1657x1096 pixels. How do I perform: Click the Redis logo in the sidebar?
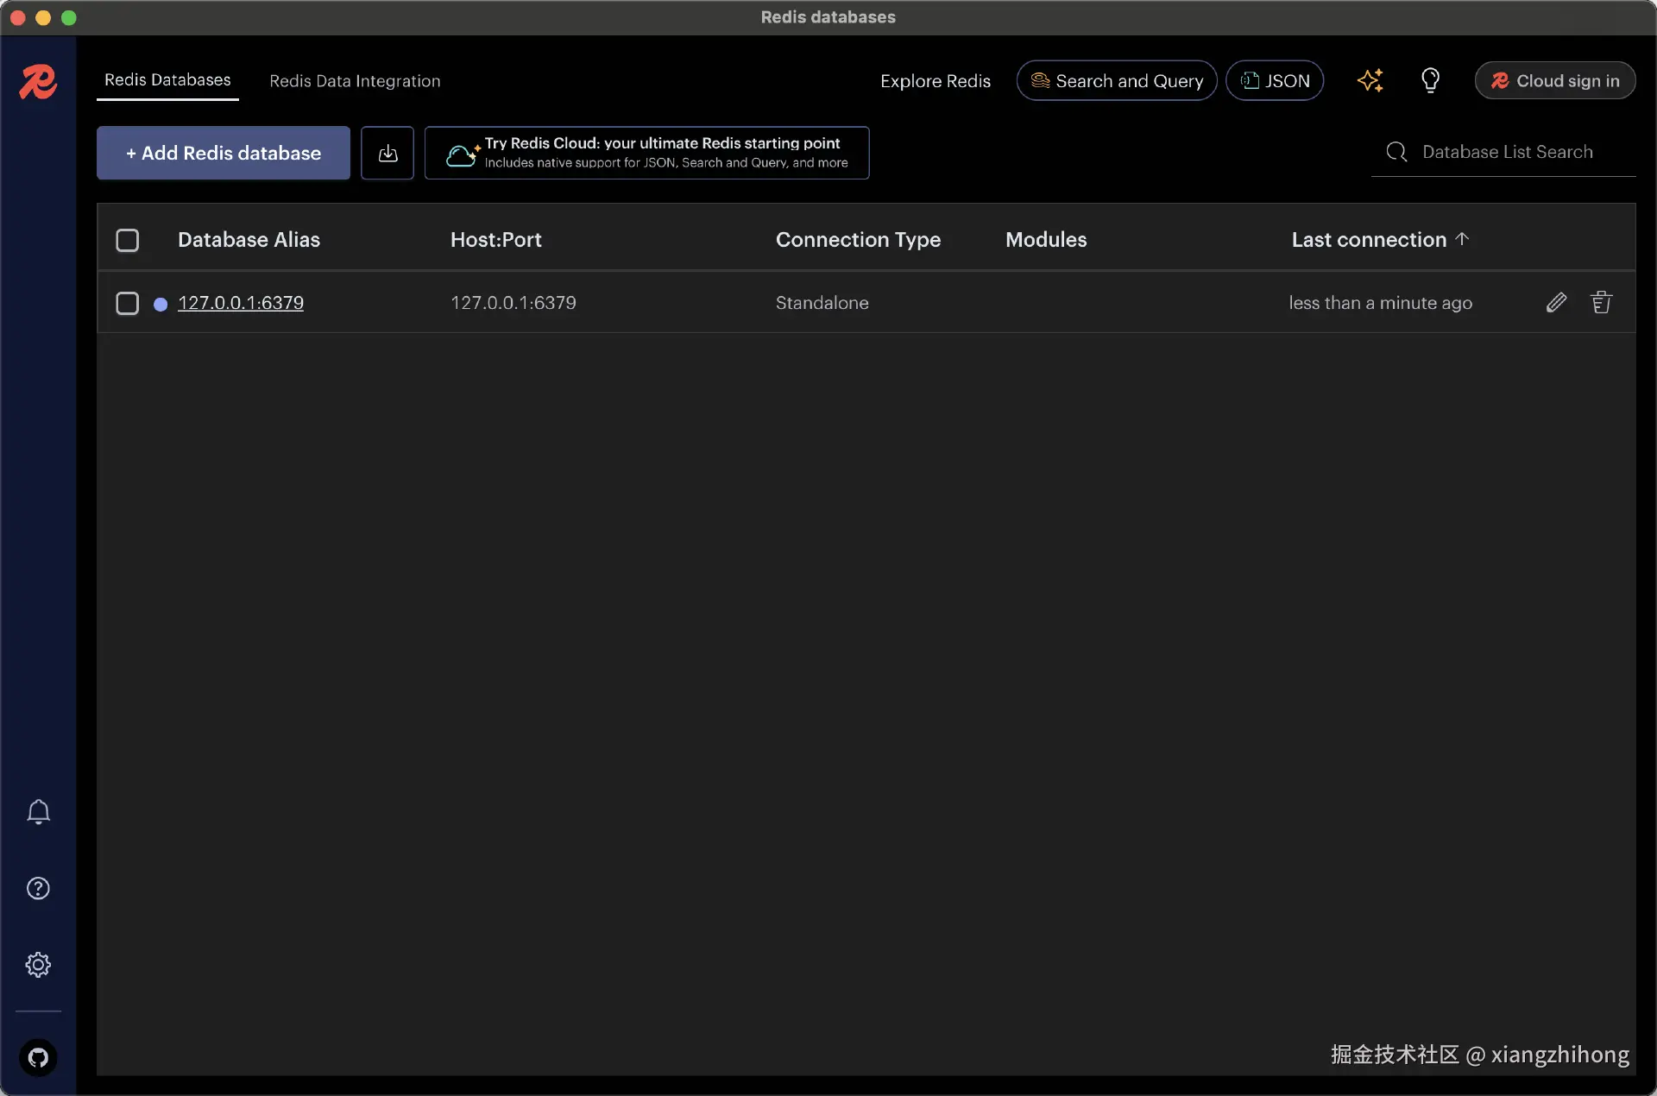(x=38, y=82)
